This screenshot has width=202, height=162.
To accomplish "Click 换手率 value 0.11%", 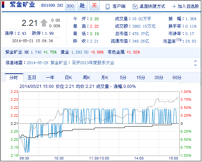I will click(191, 26).
